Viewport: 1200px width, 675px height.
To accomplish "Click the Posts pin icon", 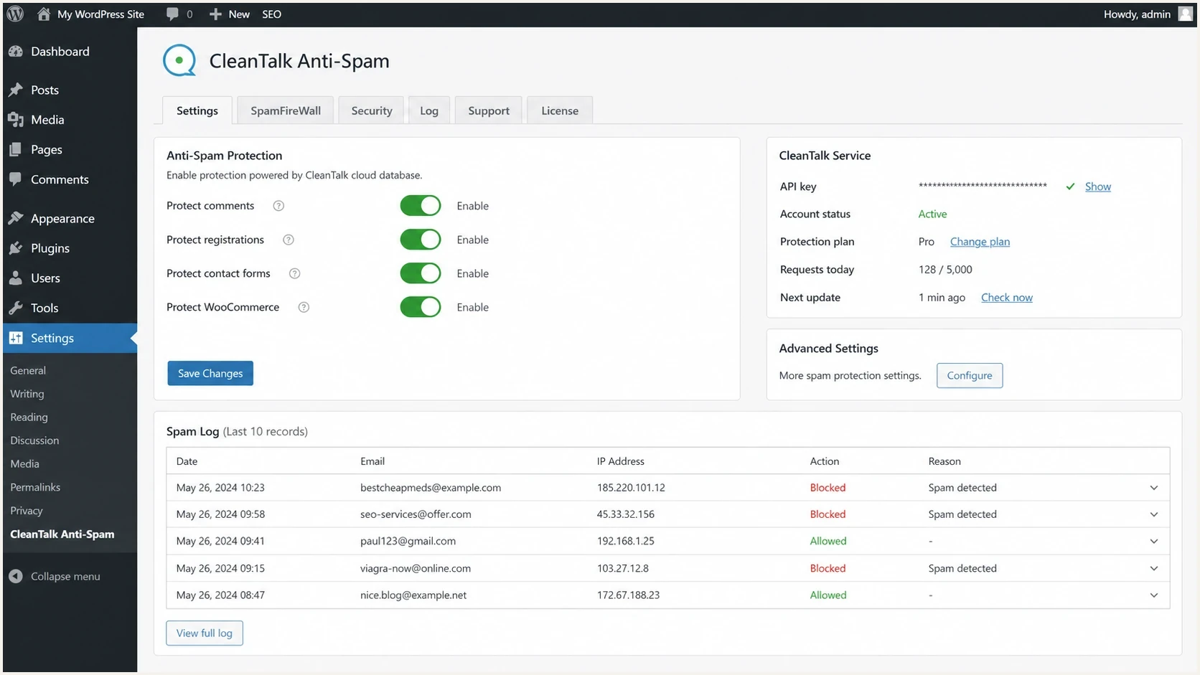I will (x=16, y=90).
